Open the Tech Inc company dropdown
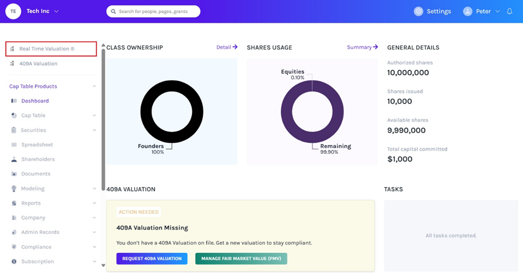523x273 pixels. [56, 11]
